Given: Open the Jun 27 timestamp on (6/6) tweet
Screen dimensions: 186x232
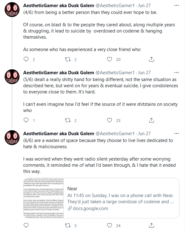Looking at the screenshot, I should (x=144, y=134).
